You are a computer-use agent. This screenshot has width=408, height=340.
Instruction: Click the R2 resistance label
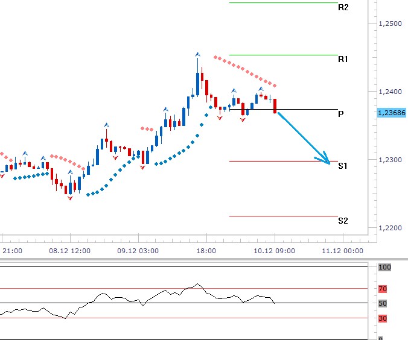click(x=343, y=8)
